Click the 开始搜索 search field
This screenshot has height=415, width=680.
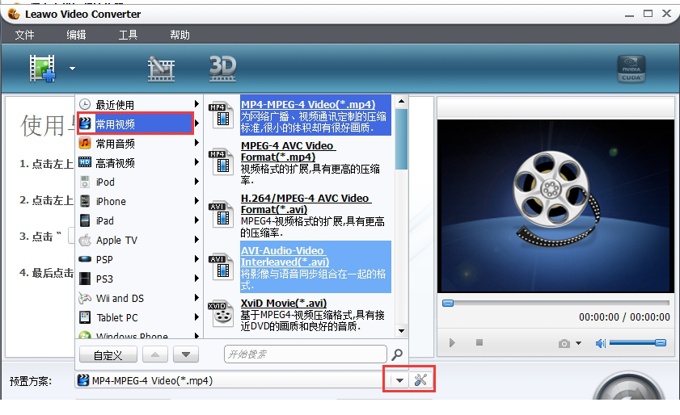306,354
